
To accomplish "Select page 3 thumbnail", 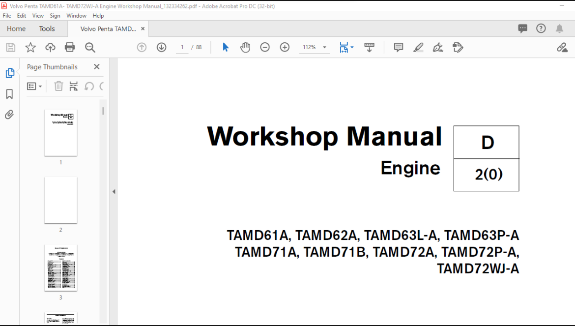I will [x=61, y=267].
